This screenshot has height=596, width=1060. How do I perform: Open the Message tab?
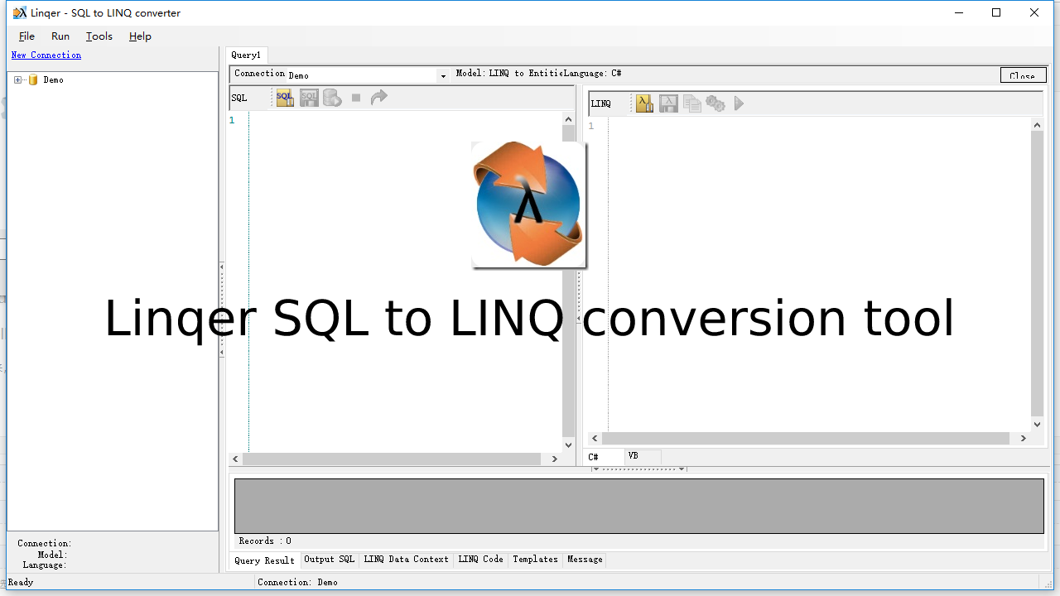pos(585,560)
